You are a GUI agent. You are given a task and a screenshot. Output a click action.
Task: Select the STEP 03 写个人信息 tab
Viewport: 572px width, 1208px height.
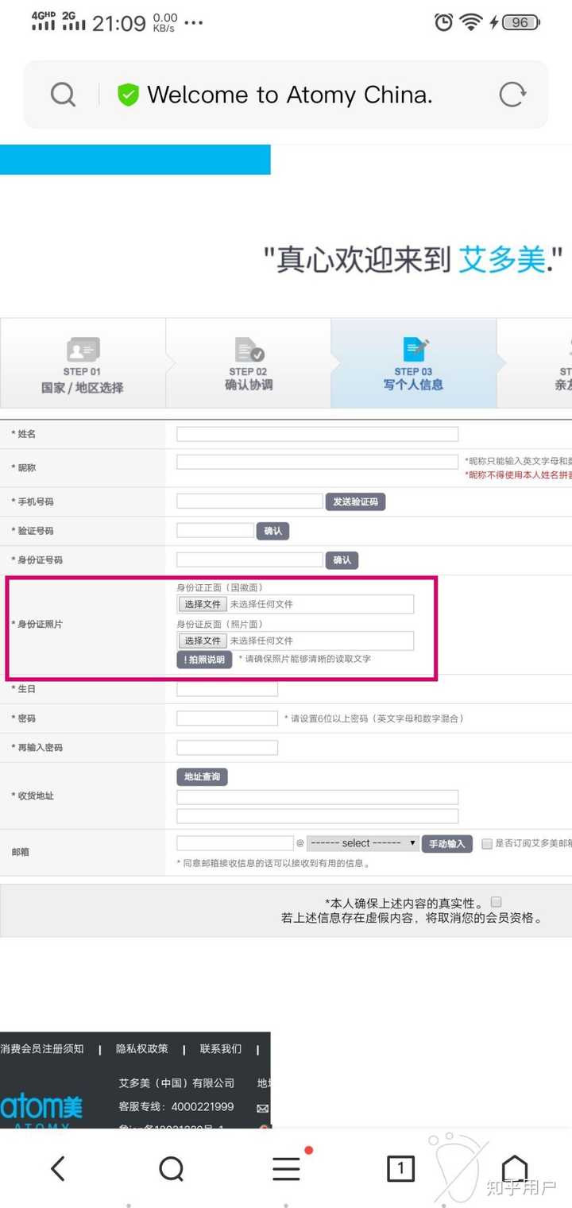(414, 363)
